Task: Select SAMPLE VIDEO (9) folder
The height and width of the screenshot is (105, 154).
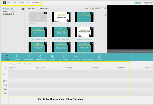Action: pyautogui.click(x=8, y=14)
